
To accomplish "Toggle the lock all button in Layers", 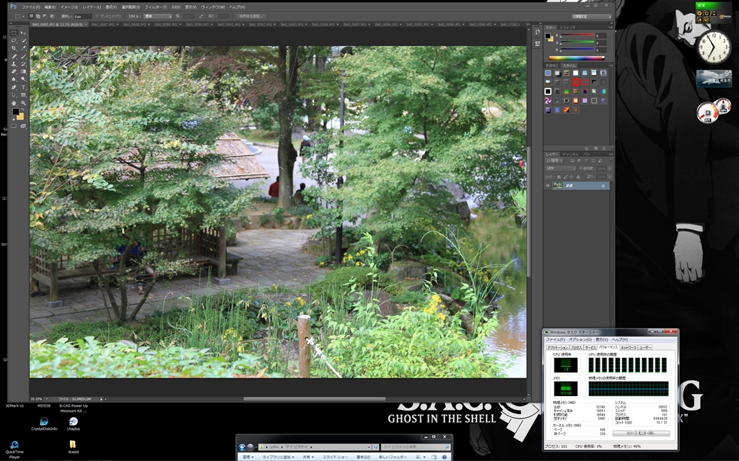I will click(578, 177).
